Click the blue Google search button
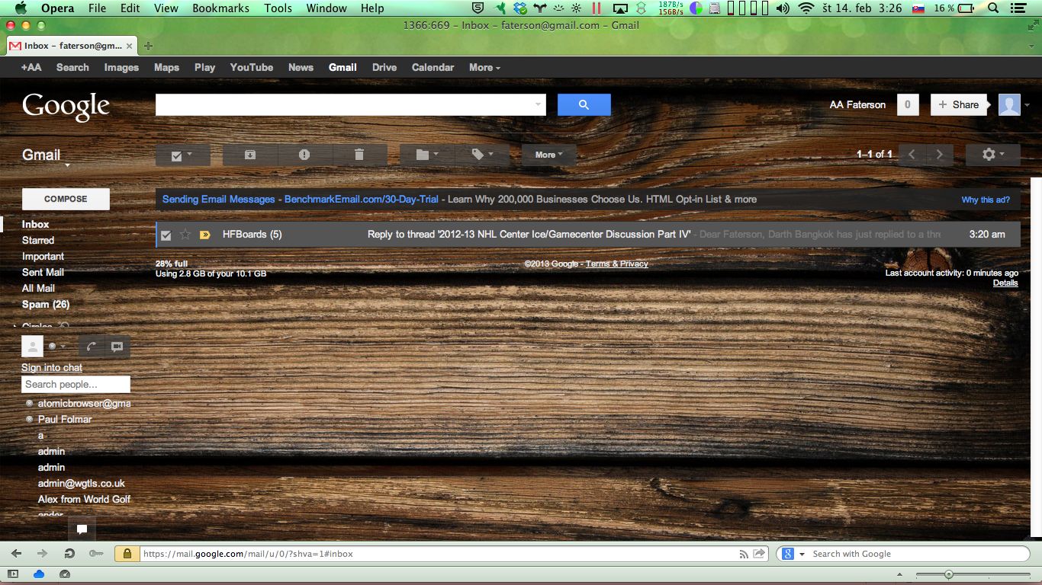This screenshot has height=585, width=1042. pos(584,105)
